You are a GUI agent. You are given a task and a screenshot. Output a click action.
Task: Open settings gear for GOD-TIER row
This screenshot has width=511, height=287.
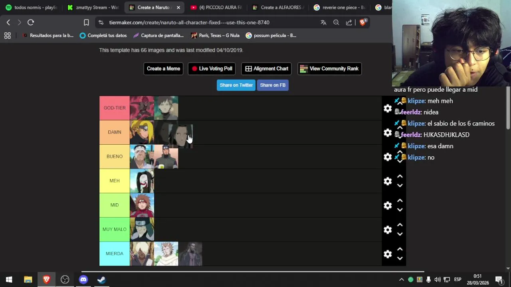click(x=388, y=108)
